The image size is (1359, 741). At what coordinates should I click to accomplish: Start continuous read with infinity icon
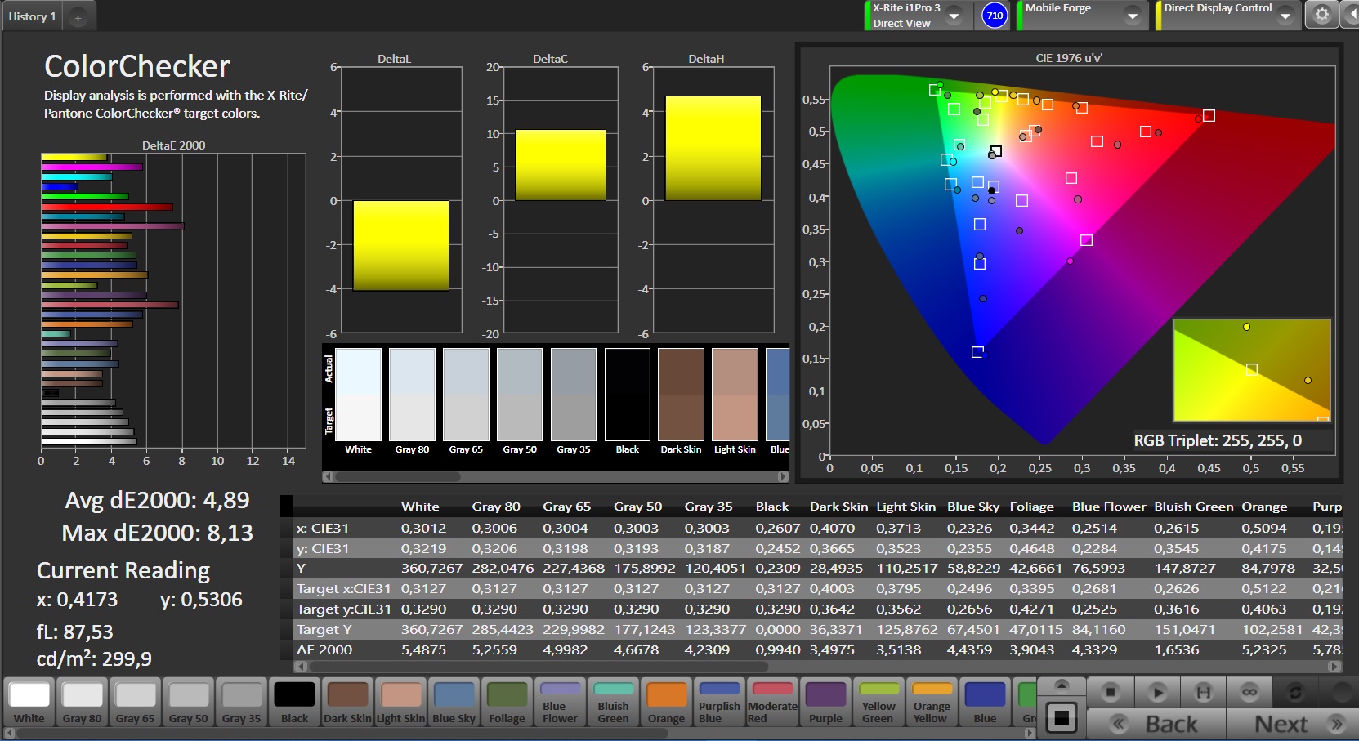(x=1249, y=693)
